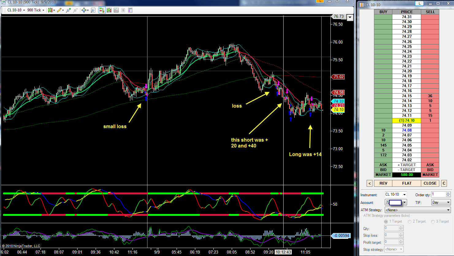This screenshot has width=454, height=256.
Task: Click the REV button
Action: click(383, 183)
